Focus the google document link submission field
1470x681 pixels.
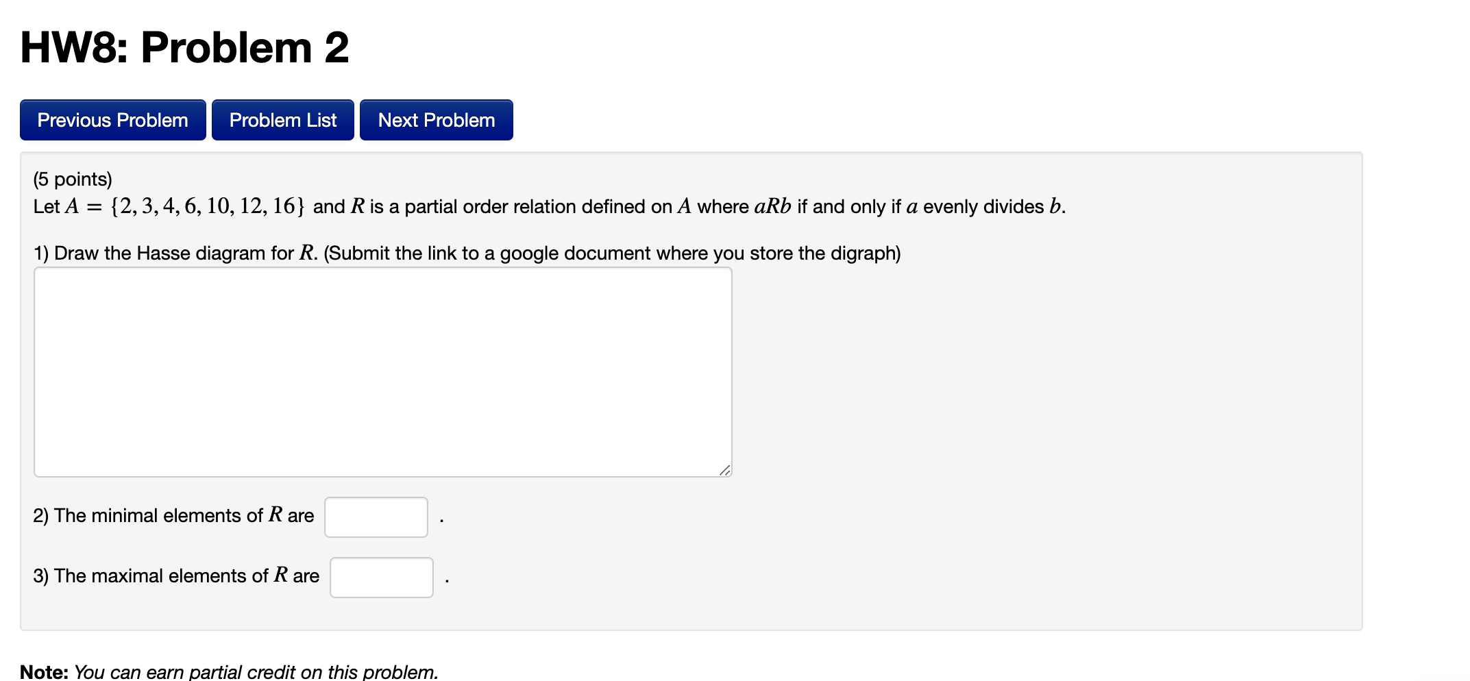[382, 370]
